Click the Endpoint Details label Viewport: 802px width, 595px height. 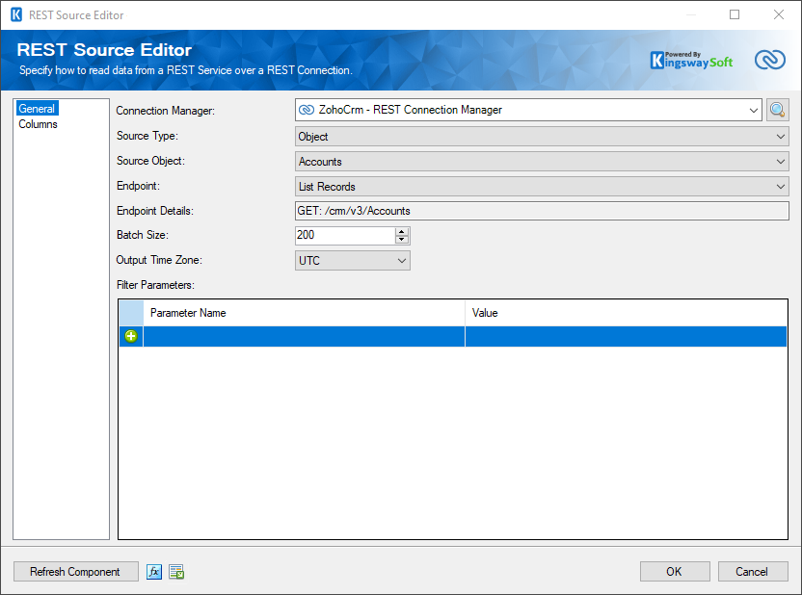(155, 211)
